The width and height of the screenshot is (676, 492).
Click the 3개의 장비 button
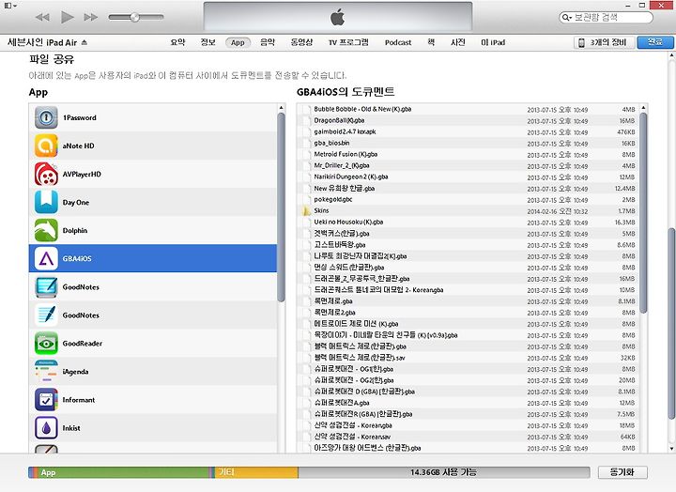point(605,42)
